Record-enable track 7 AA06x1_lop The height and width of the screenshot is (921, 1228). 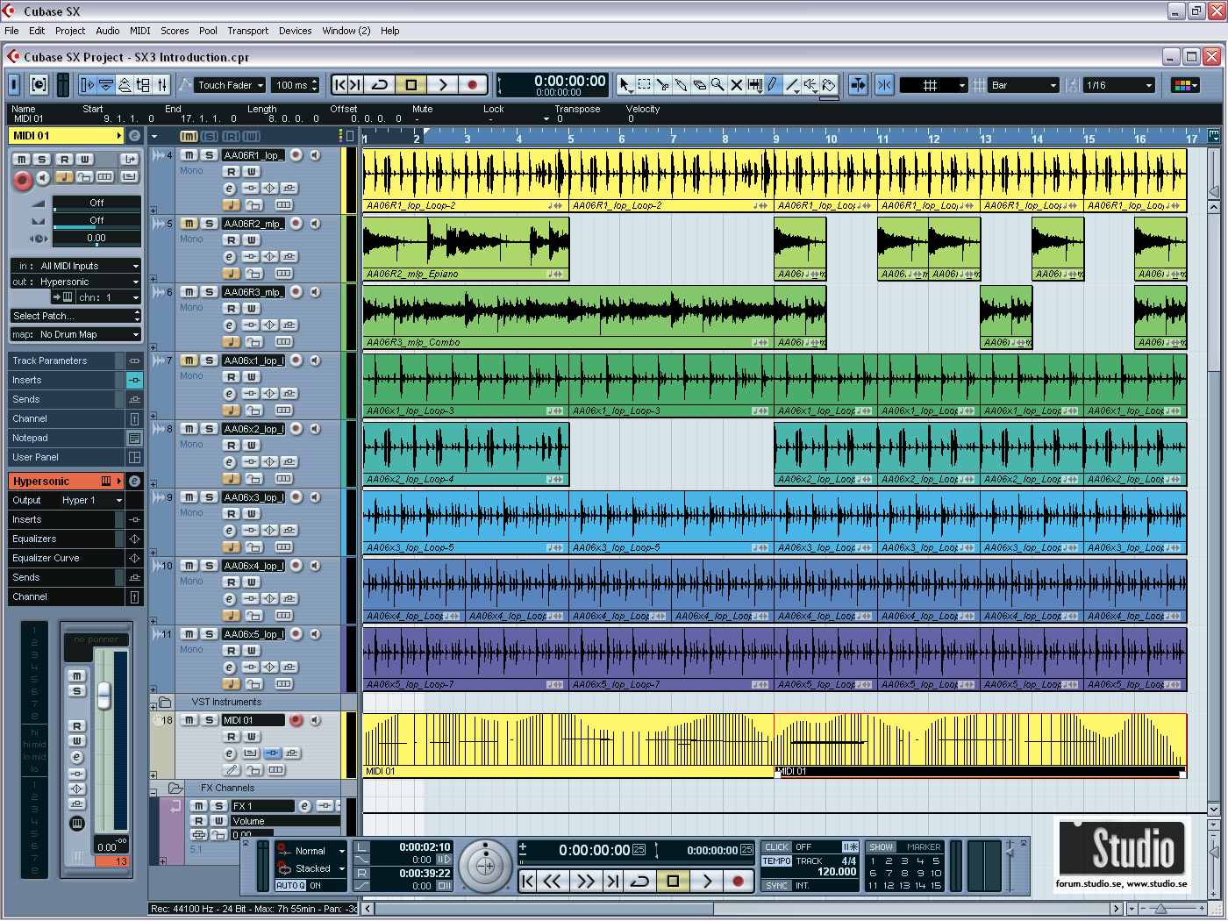click(296, 361)
